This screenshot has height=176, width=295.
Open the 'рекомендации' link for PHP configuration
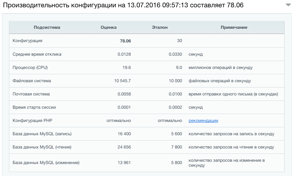tap(203, 121)
